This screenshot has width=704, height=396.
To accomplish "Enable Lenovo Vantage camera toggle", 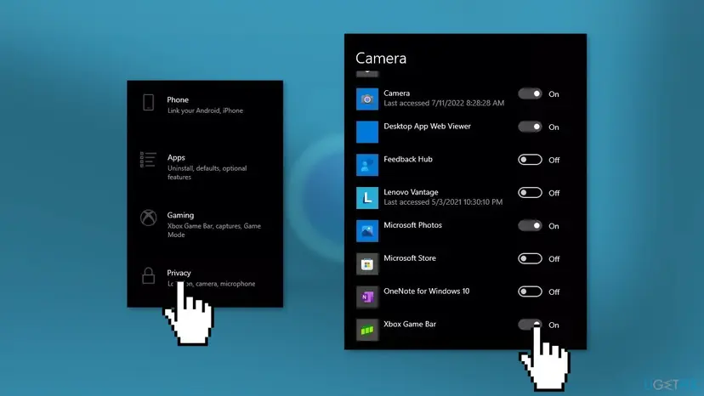I will [530, 193].
